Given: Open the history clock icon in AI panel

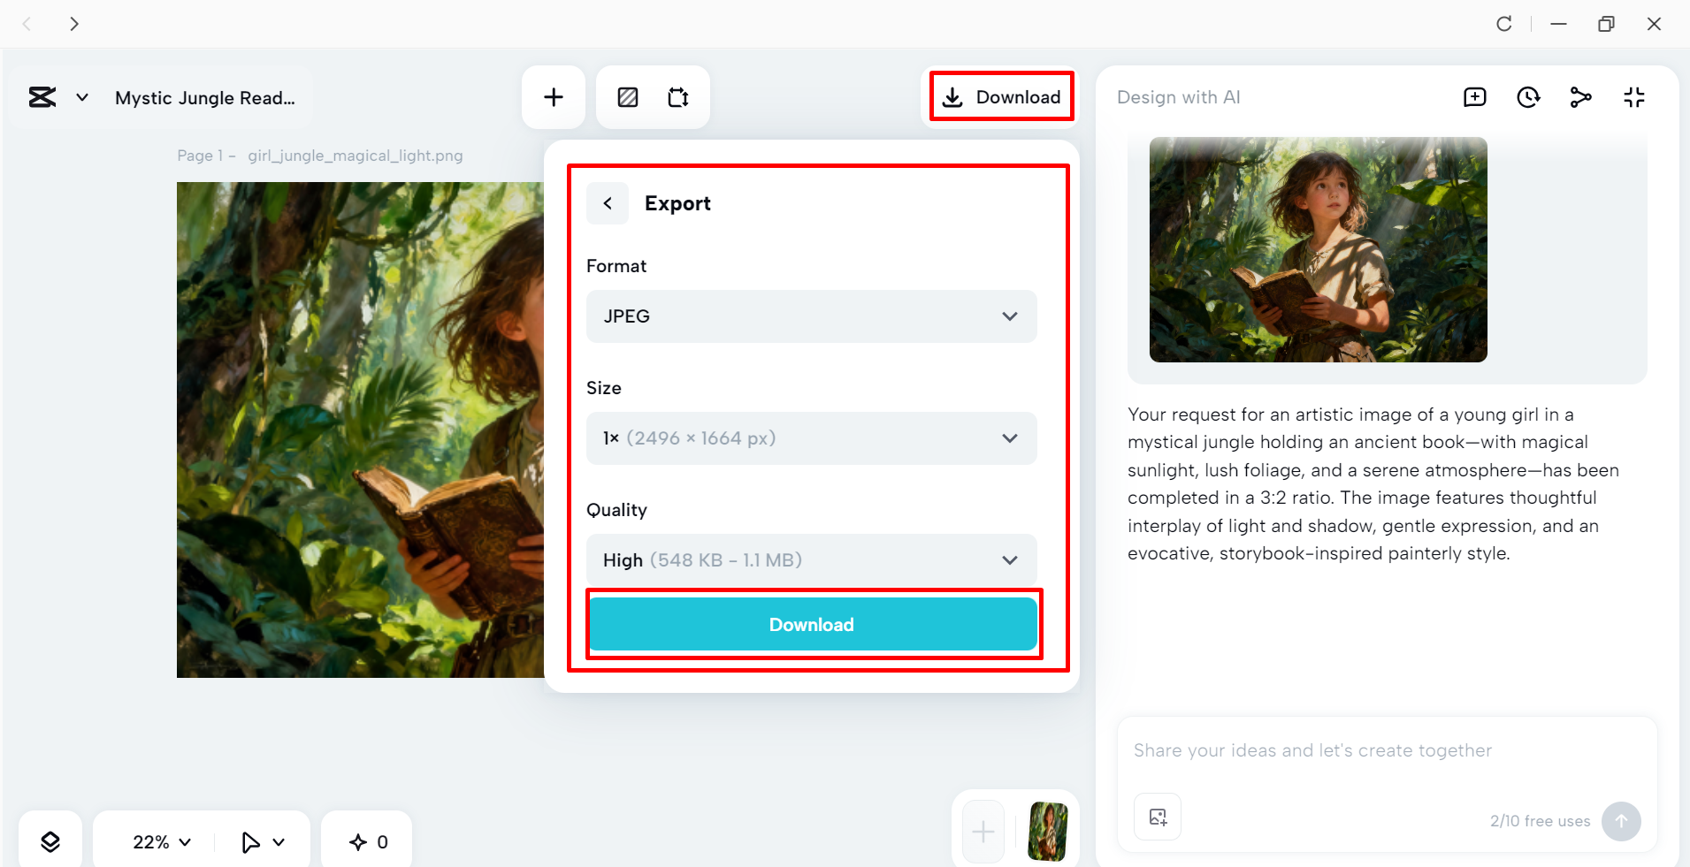Looking at the screenshot, I should tap(1528, 97).
